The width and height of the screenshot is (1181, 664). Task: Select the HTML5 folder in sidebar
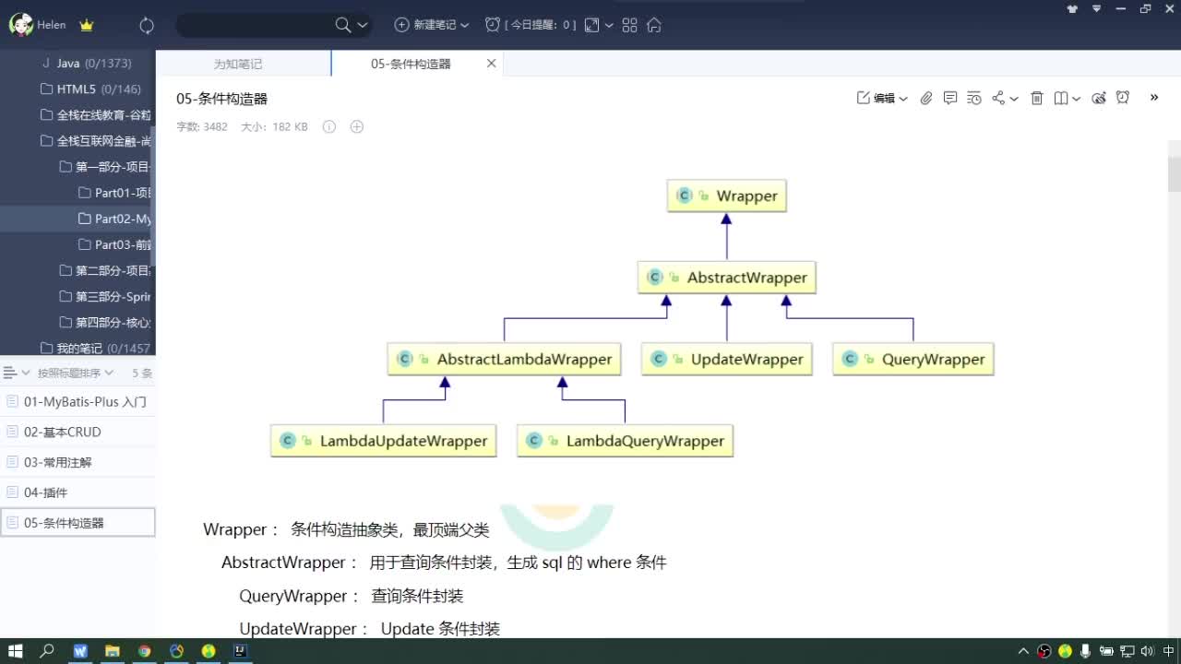(x=78, y=89)
